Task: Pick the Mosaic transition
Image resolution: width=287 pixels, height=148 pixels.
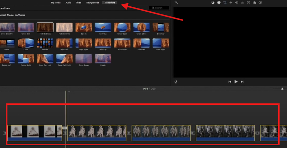Action: (45, 43)
